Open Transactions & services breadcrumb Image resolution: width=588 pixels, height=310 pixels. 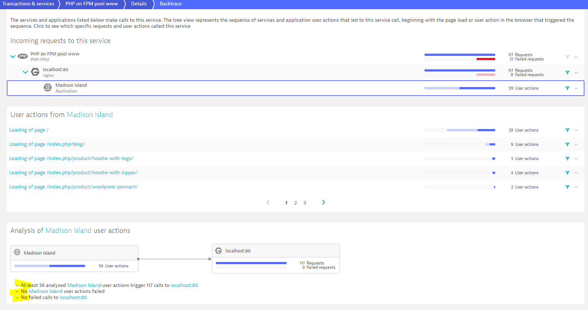pyautogui.click(x=28, y=4)
